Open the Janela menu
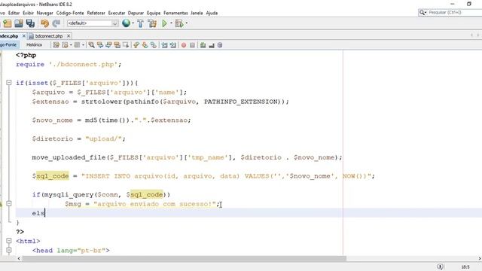This screenshot has height=271, width=482. pos(197,13)
